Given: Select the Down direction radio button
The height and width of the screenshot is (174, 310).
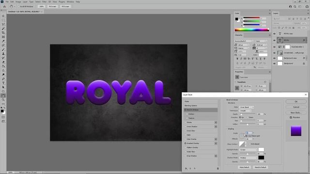Looking at the screenshot, I should coord(248,117).
